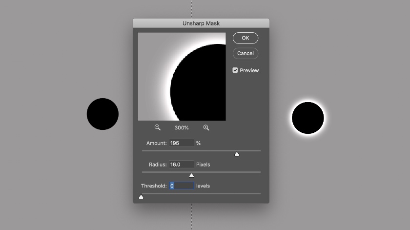Viewport: 410px width, 230px height.
Task: Click the Radius slider handle
Action: [x=191, y=176]
